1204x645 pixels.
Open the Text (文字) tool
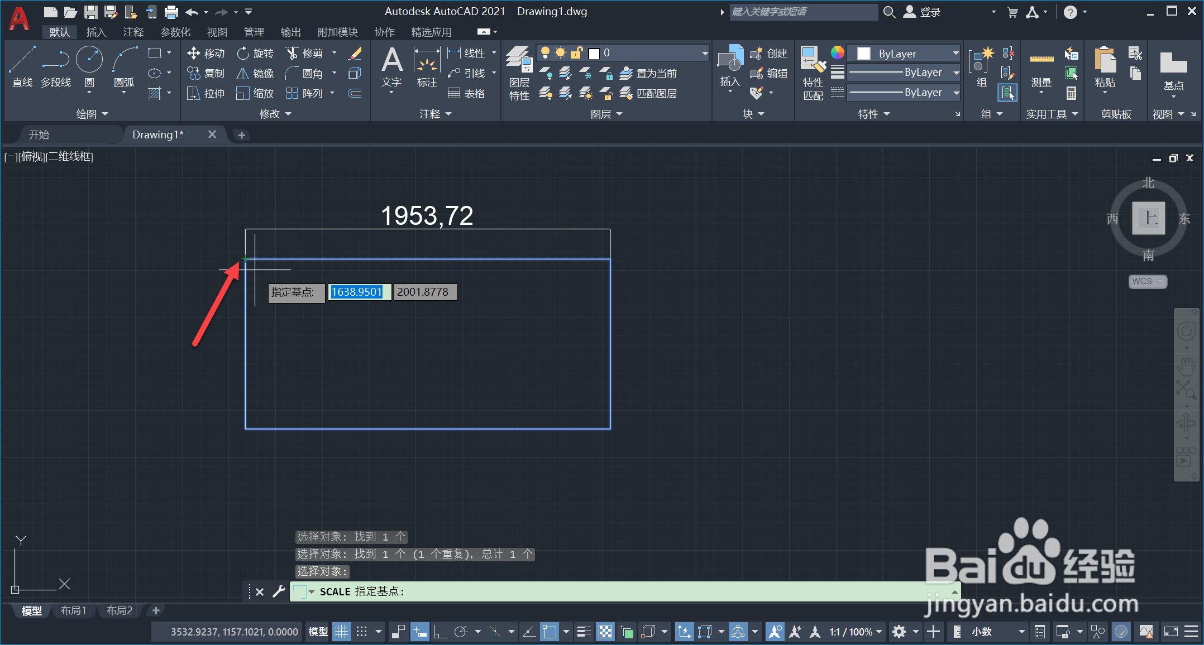tap(391, 66)
